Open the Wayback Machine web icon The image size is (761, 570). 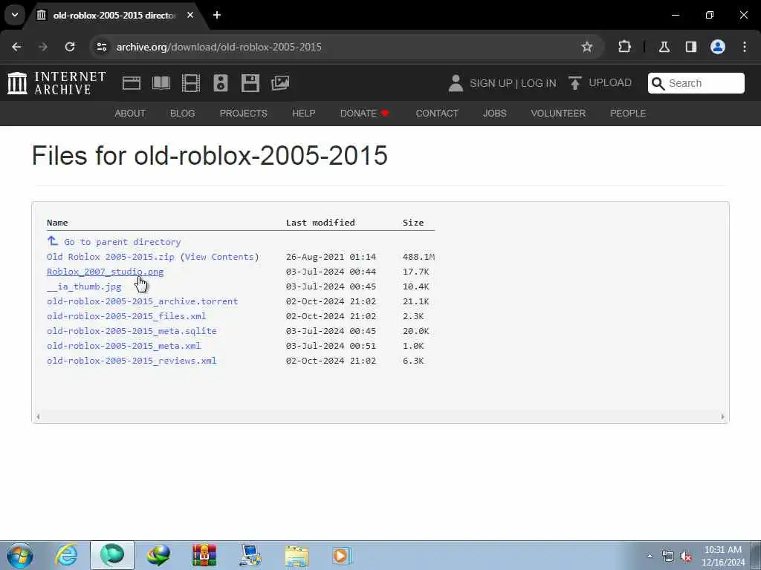(x=131, y=83)
